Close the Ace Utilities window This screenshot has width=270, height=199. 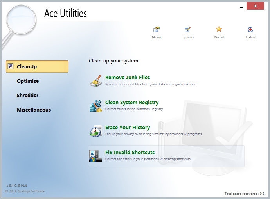(256, 6)
